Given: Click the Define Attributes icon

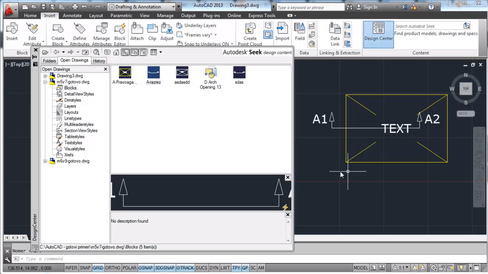Looking at the screenshot, I should tap(80, 34).
